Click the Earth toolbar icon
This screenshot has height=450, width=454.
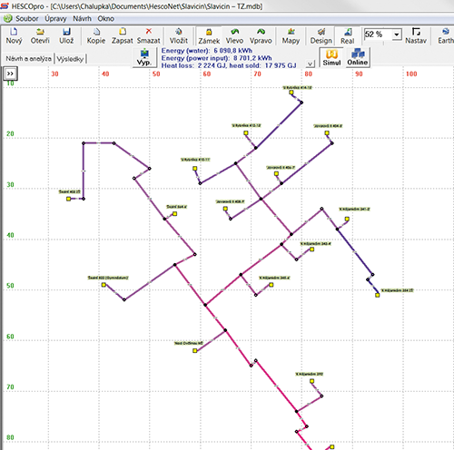446,36
